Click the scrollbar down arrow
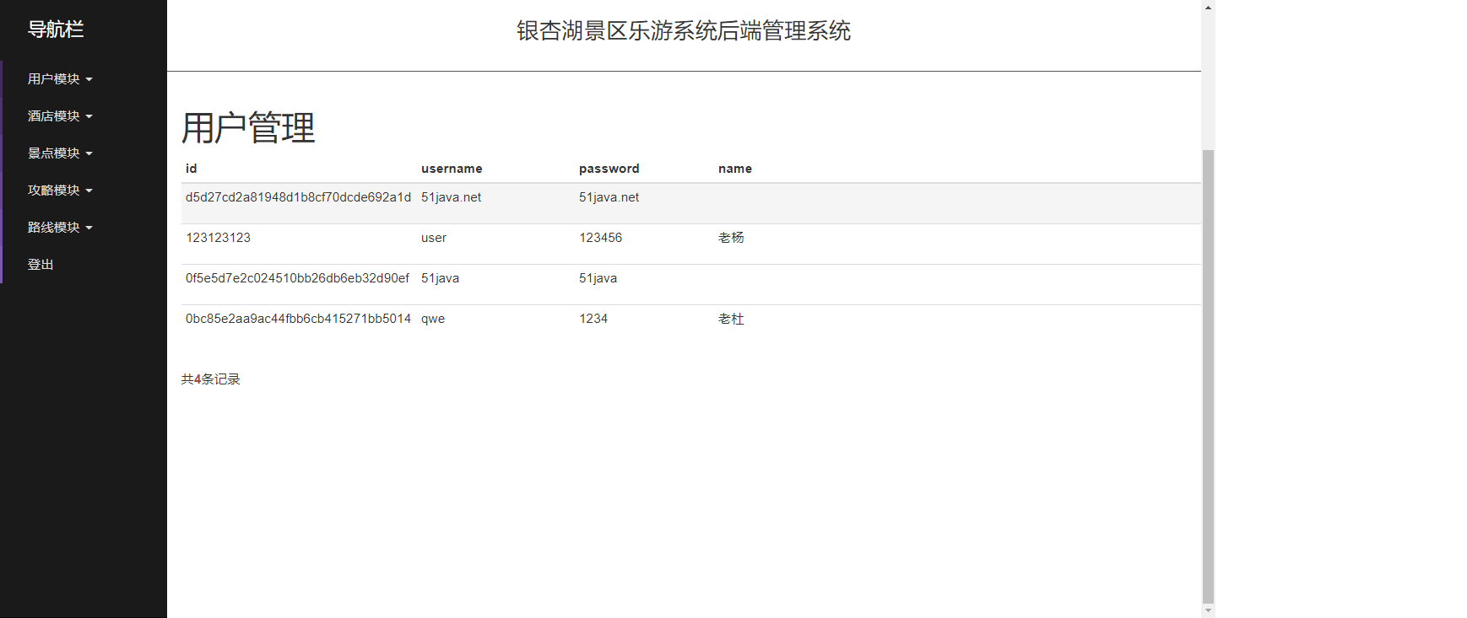 pyautogui.click(x=1208, y=610)
